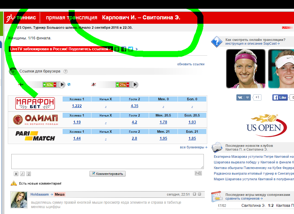Open the Pari Match bookmaker logo

point(35,136)
